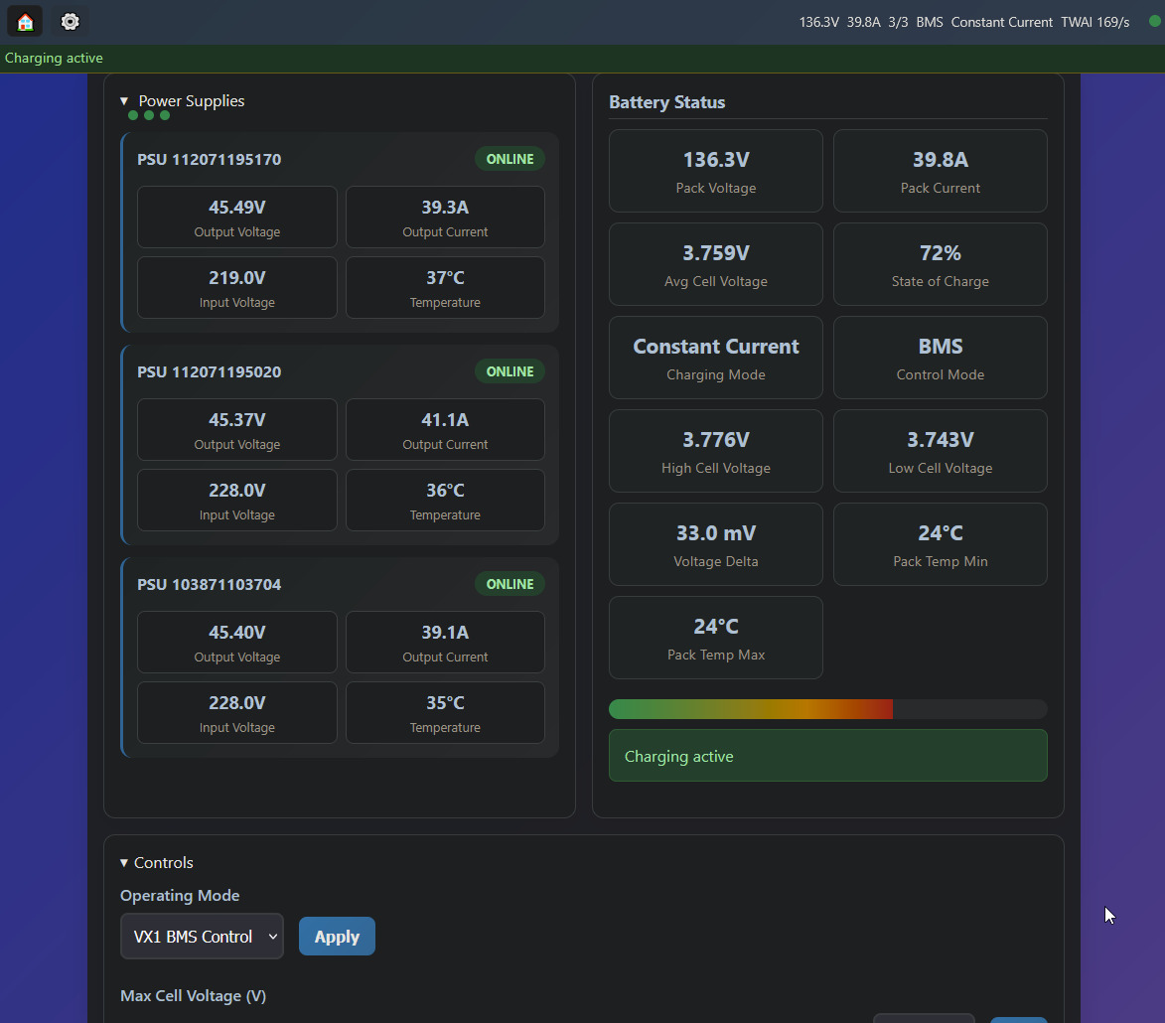Select the State of Charge 72% card

point(940,264)
